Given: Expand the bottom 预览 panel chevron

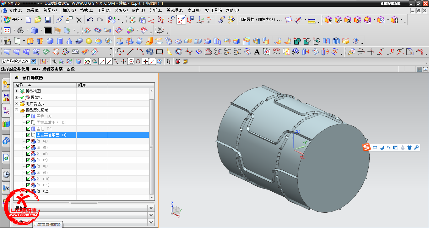Looking at the screenshot, I should point(151,223).
